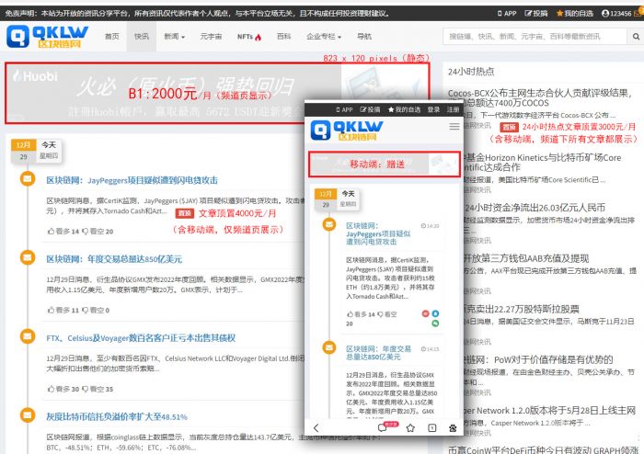The width and height of the screenshot is (644, 454).
Task: Click 看多 thumbs-up on JayPeggers item
Action: point(63,232)
